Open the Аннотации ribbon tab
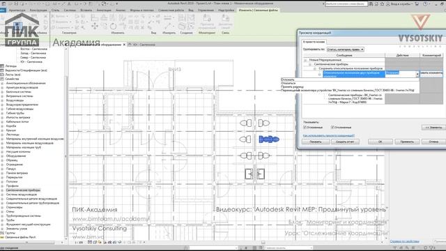 click(104, 10)
